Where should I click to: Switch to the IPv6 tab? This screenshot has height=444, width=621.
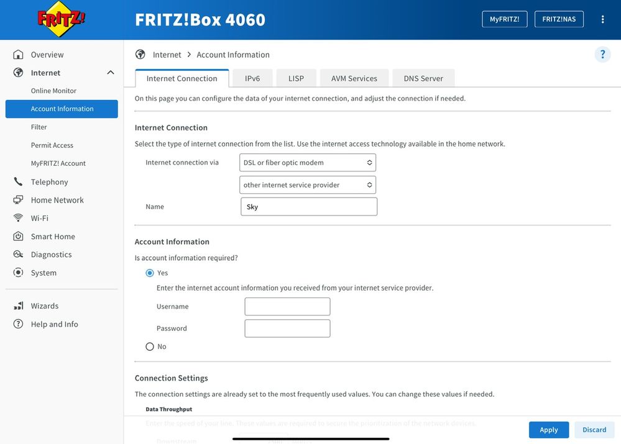pyautogui.click(x=252, y=78)
